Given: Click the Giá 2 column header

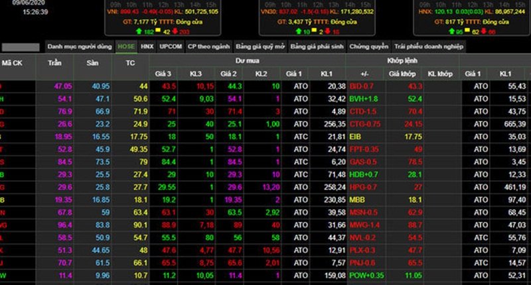Looking at the screenshot, I should tap(228, 74).
